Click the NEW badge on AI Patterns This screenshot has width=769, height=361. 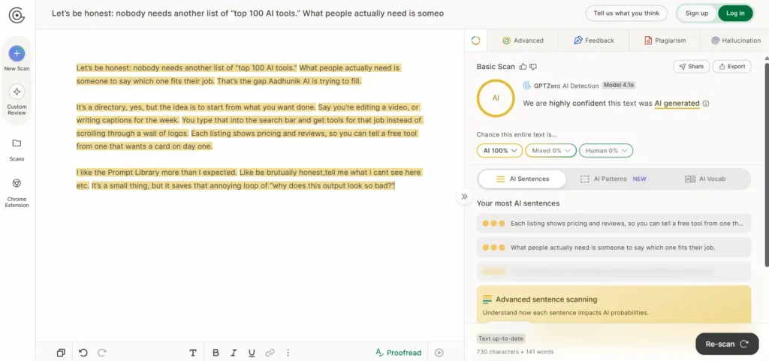[x=639, y=179]
